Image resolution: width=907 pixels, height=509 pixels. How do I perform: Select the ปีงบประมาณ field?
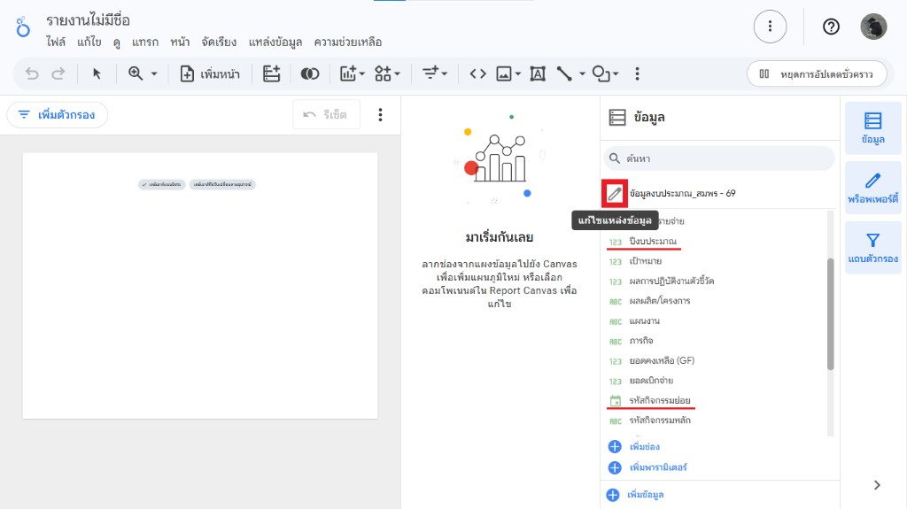coord(653,241)
